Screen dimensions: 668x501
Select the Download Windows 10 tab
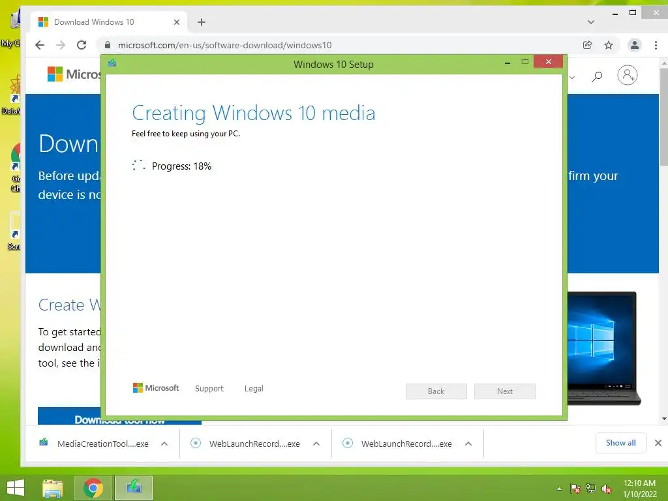109,22
